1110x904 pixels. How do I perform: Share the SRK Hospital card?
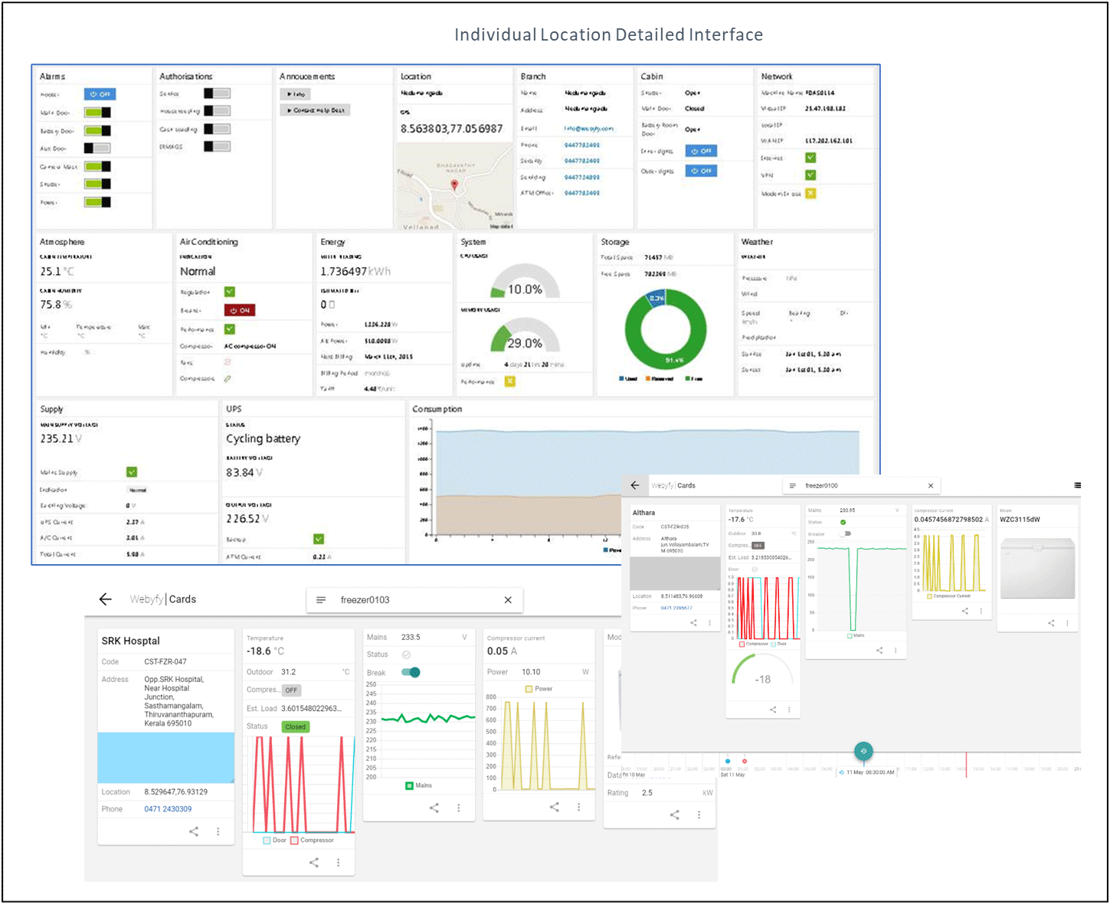coord(194,831)
